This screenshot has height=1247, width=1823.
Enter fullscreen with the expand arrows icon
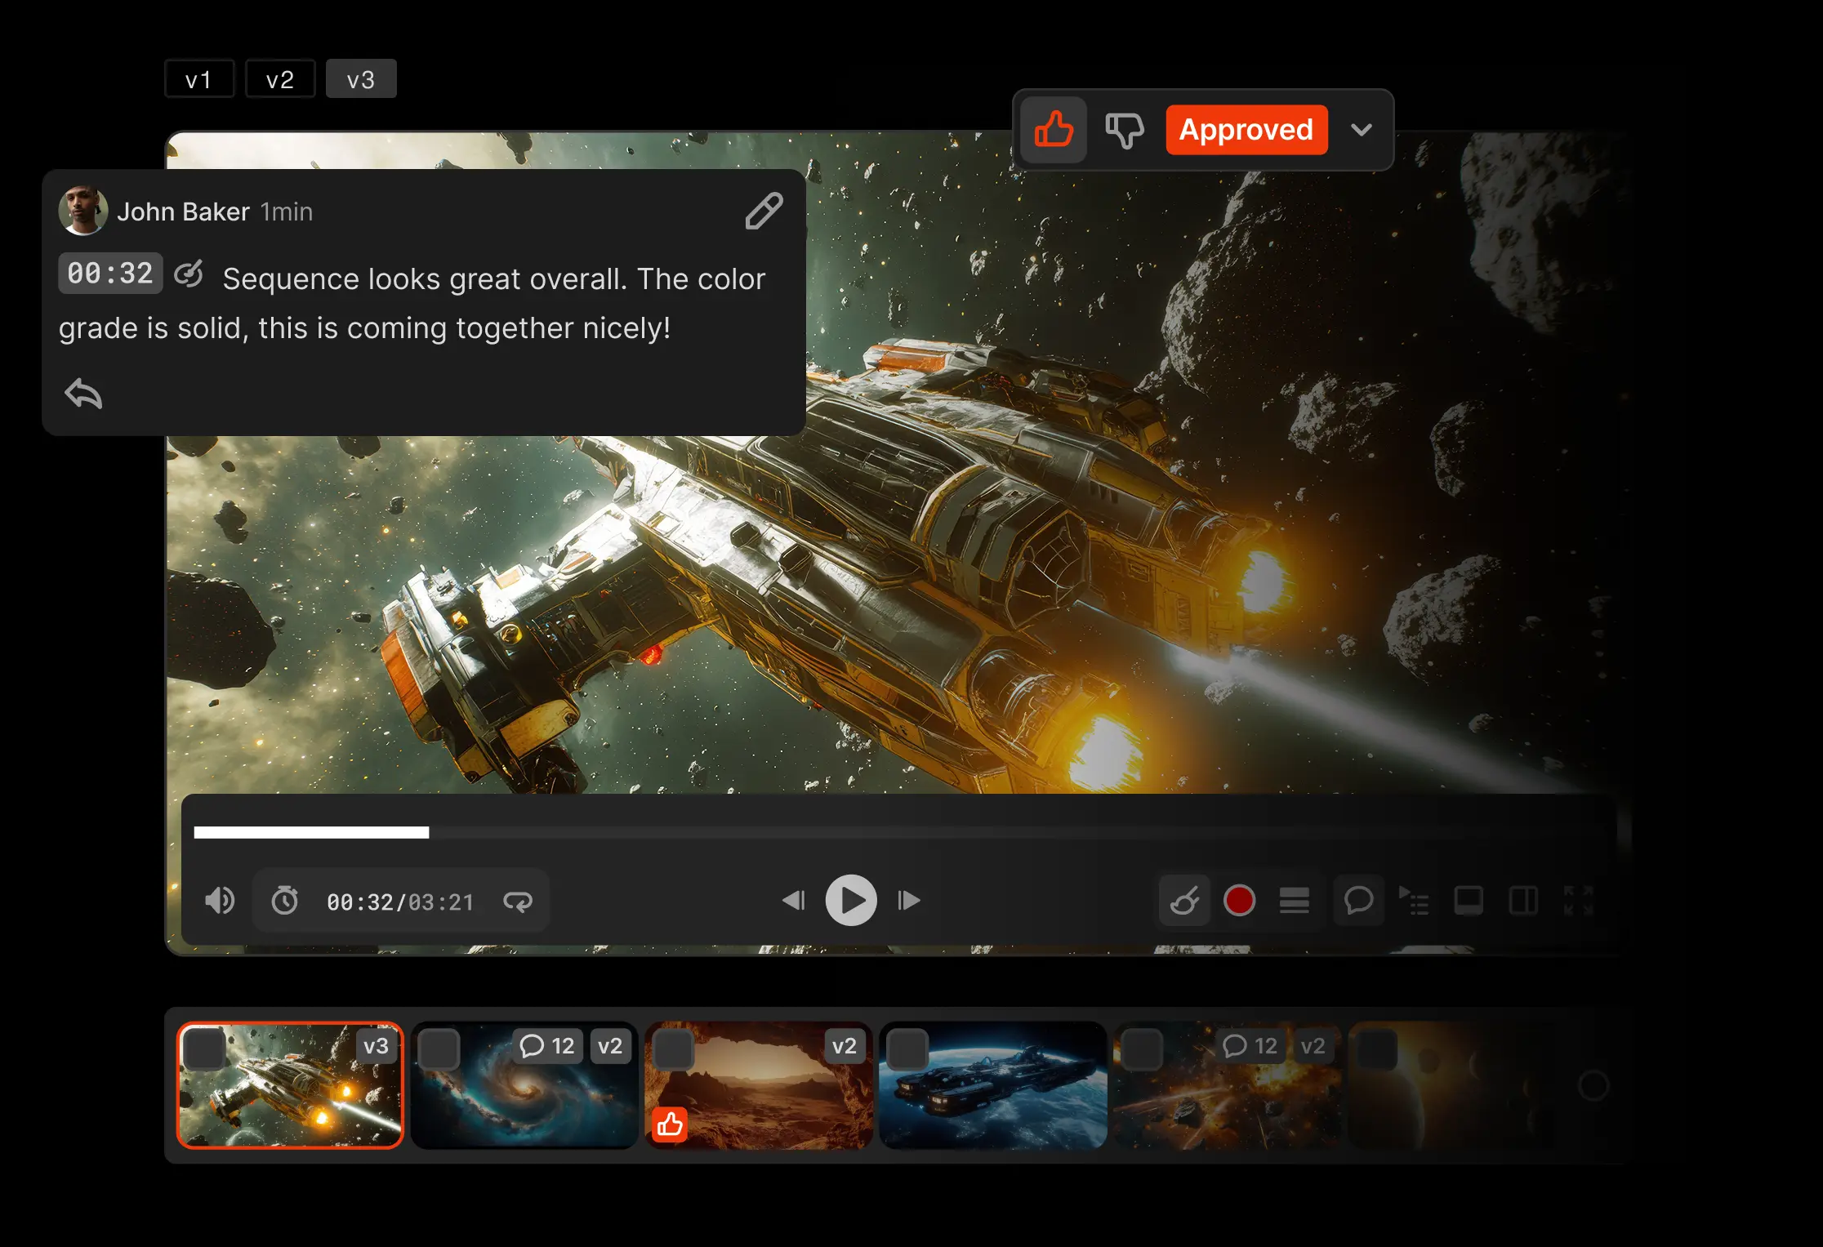[x=1579, y=901]
